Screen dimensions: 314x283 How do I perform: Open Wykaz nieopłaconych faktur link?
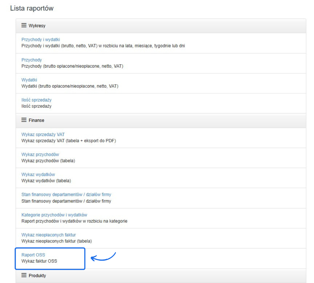click(49, 235)
